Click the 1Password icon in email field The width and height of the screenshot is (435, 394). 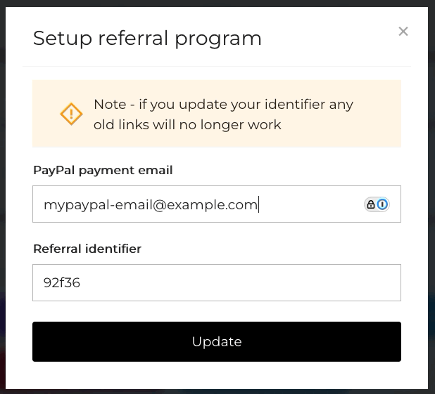pos(382,204)
